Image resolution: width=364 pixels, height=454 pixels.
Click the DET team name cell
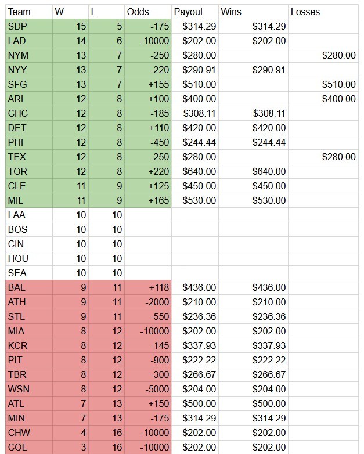(28, 128)
